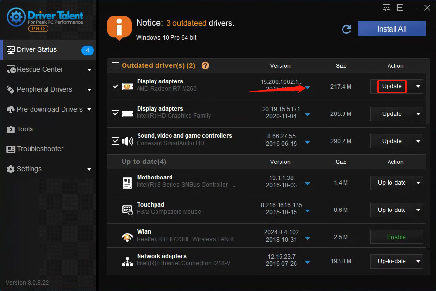Click the Intel HD Graphics Family device icon
This screenshot has height=291, width=436.
[x=127, y=114]
